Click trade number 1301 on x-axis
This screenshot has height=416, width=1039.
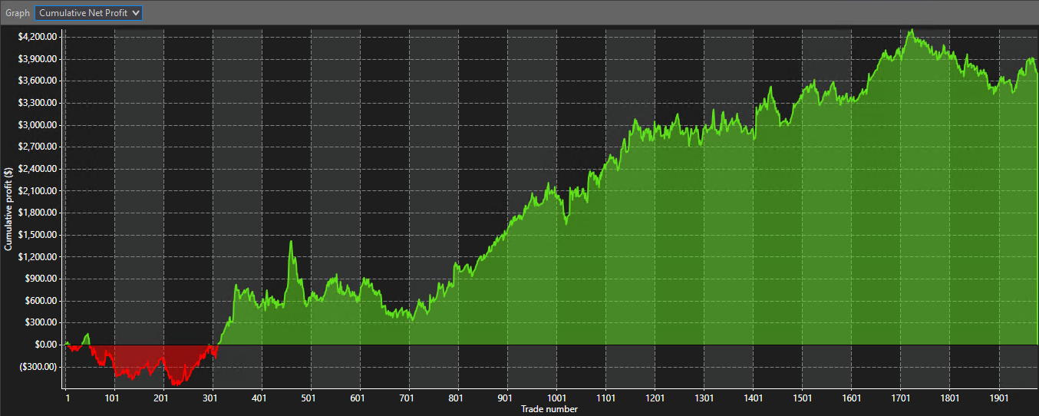coord(704,398)
